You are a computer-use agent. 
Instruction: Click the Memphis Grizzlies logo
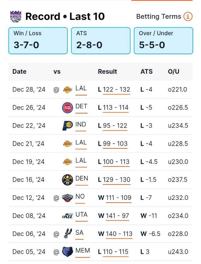coord(67,252)
